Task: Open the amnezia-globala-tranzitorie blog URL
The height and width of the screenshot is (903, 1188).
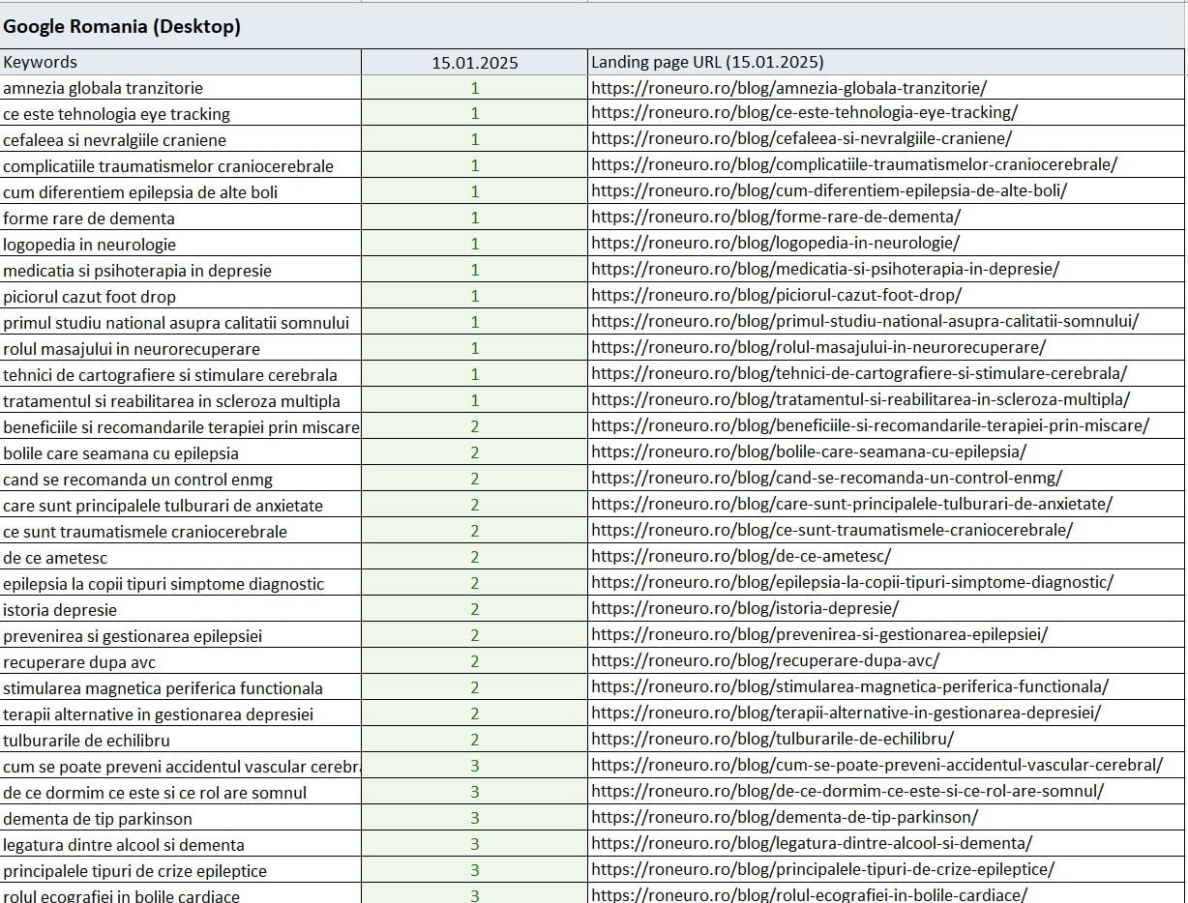Action: click(788, 87)
